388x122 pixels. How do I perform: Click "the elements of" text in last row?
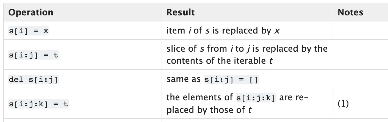200,98
